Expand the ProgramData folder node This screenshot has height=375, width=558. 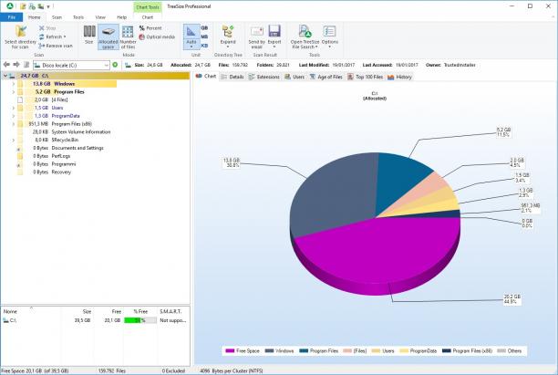click(14, 116)
